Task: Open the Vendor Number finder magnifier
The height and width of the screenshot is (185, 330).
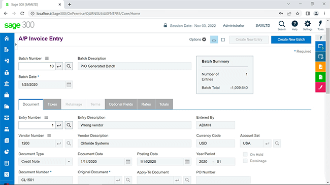Action: point(69,144)
